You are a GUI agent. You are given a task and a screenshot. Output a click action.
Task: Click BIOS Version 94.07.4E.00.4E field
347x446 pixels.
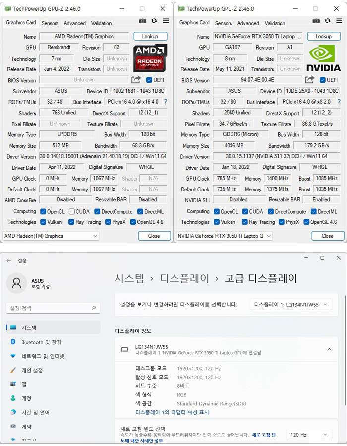(x=257, y=80)
